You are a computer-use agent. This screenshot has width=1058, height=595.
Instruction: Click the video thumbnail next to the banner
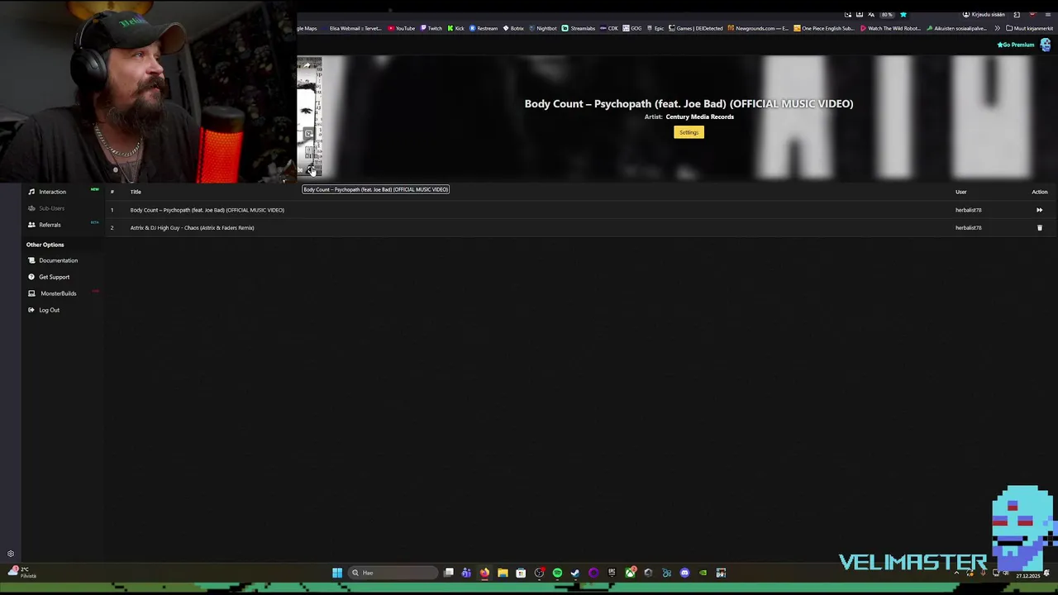[x=309, y=116]
